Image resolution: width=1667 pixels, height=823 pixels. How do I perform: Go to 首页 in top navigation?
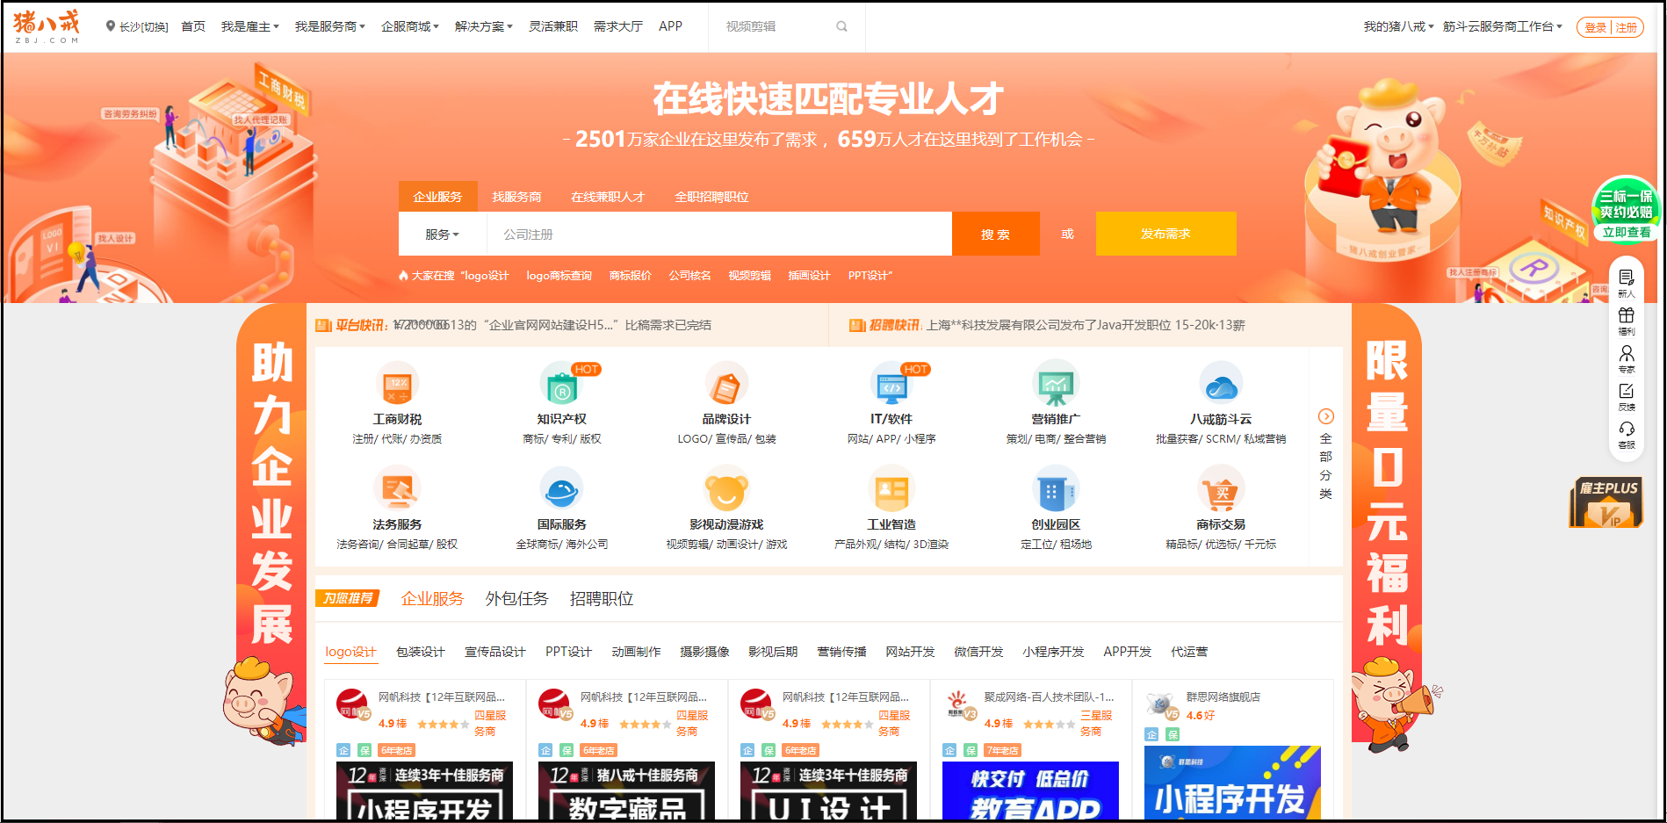[193, 26]
